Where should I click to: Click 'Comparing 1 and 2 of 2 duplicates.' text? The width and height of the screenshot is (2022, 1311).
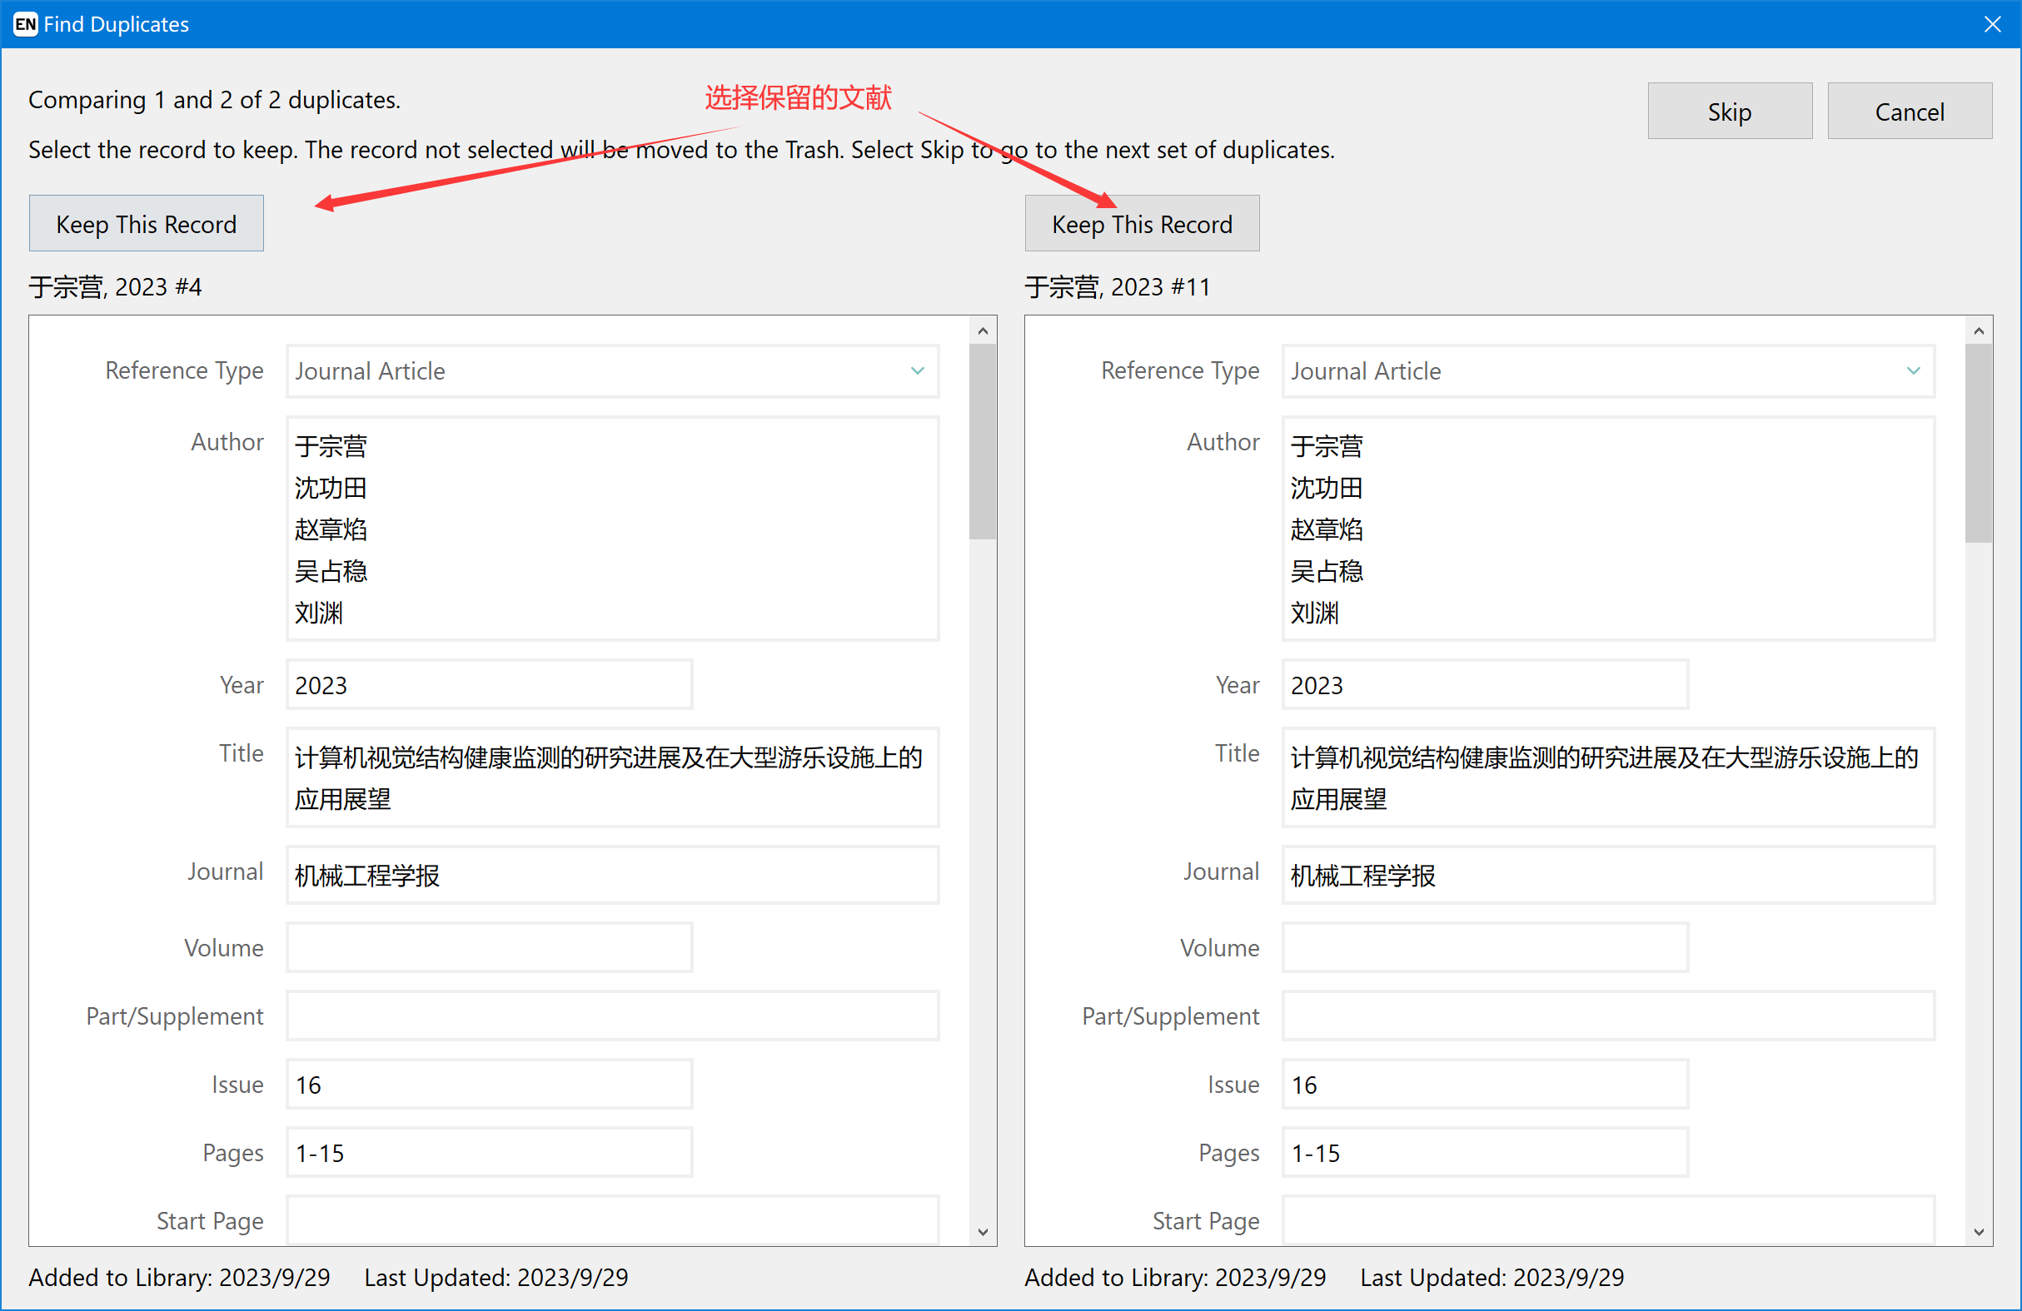click(214, 100)
